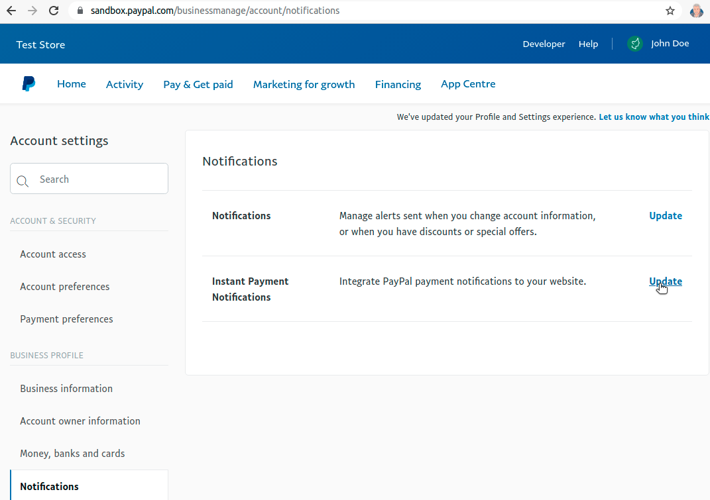
Task: Open the Home tab
Action: point(72,84)
